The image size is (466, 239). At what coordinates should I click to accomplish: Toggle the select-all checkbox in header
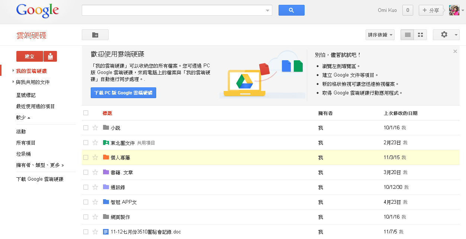click(x=86, y=113)
